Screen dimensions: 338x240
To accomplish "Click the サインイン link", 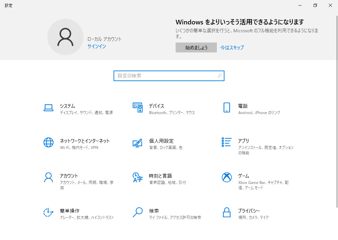I will coord(97,46).
